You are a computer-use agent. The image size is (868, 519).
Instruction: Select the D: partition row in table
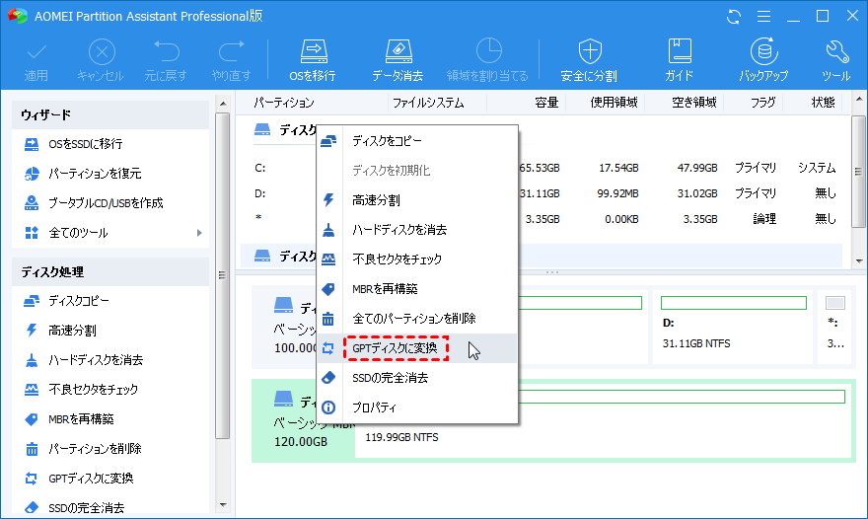pyautogui.click(x=546, y=193)
